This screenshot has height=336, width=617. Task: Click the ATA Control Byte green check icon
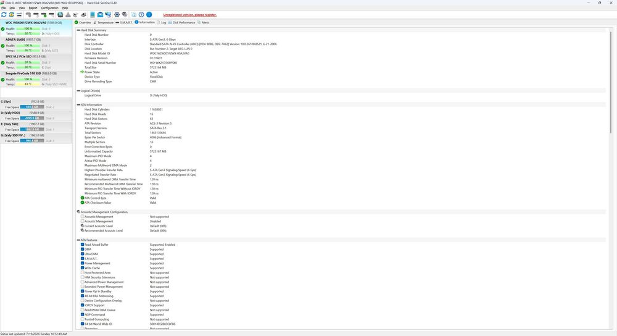point(82,198)
